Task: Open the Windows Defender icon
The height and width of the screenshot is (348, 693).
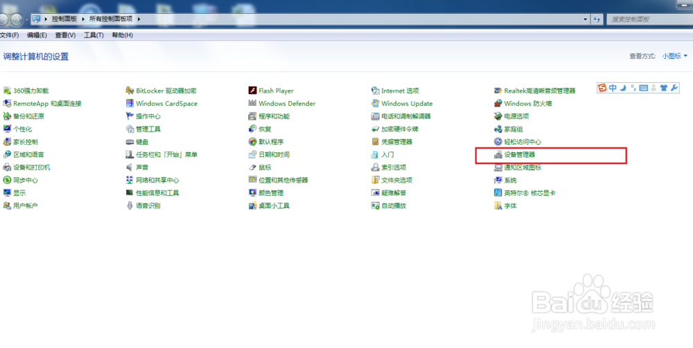Action: point(252,104)
